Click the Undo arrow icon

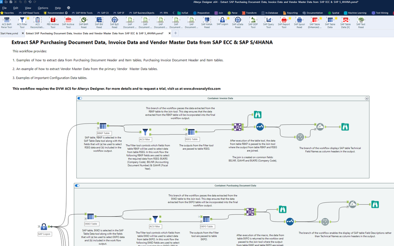point(30,2)
